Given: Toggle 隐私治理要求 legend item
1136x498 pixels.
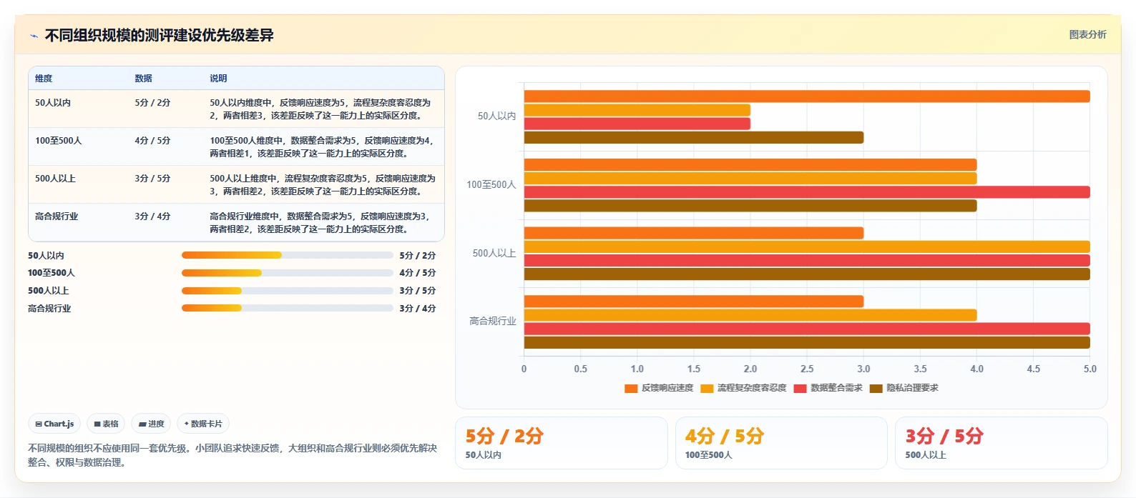Looking at the screenshot, I should pos(904,388).
